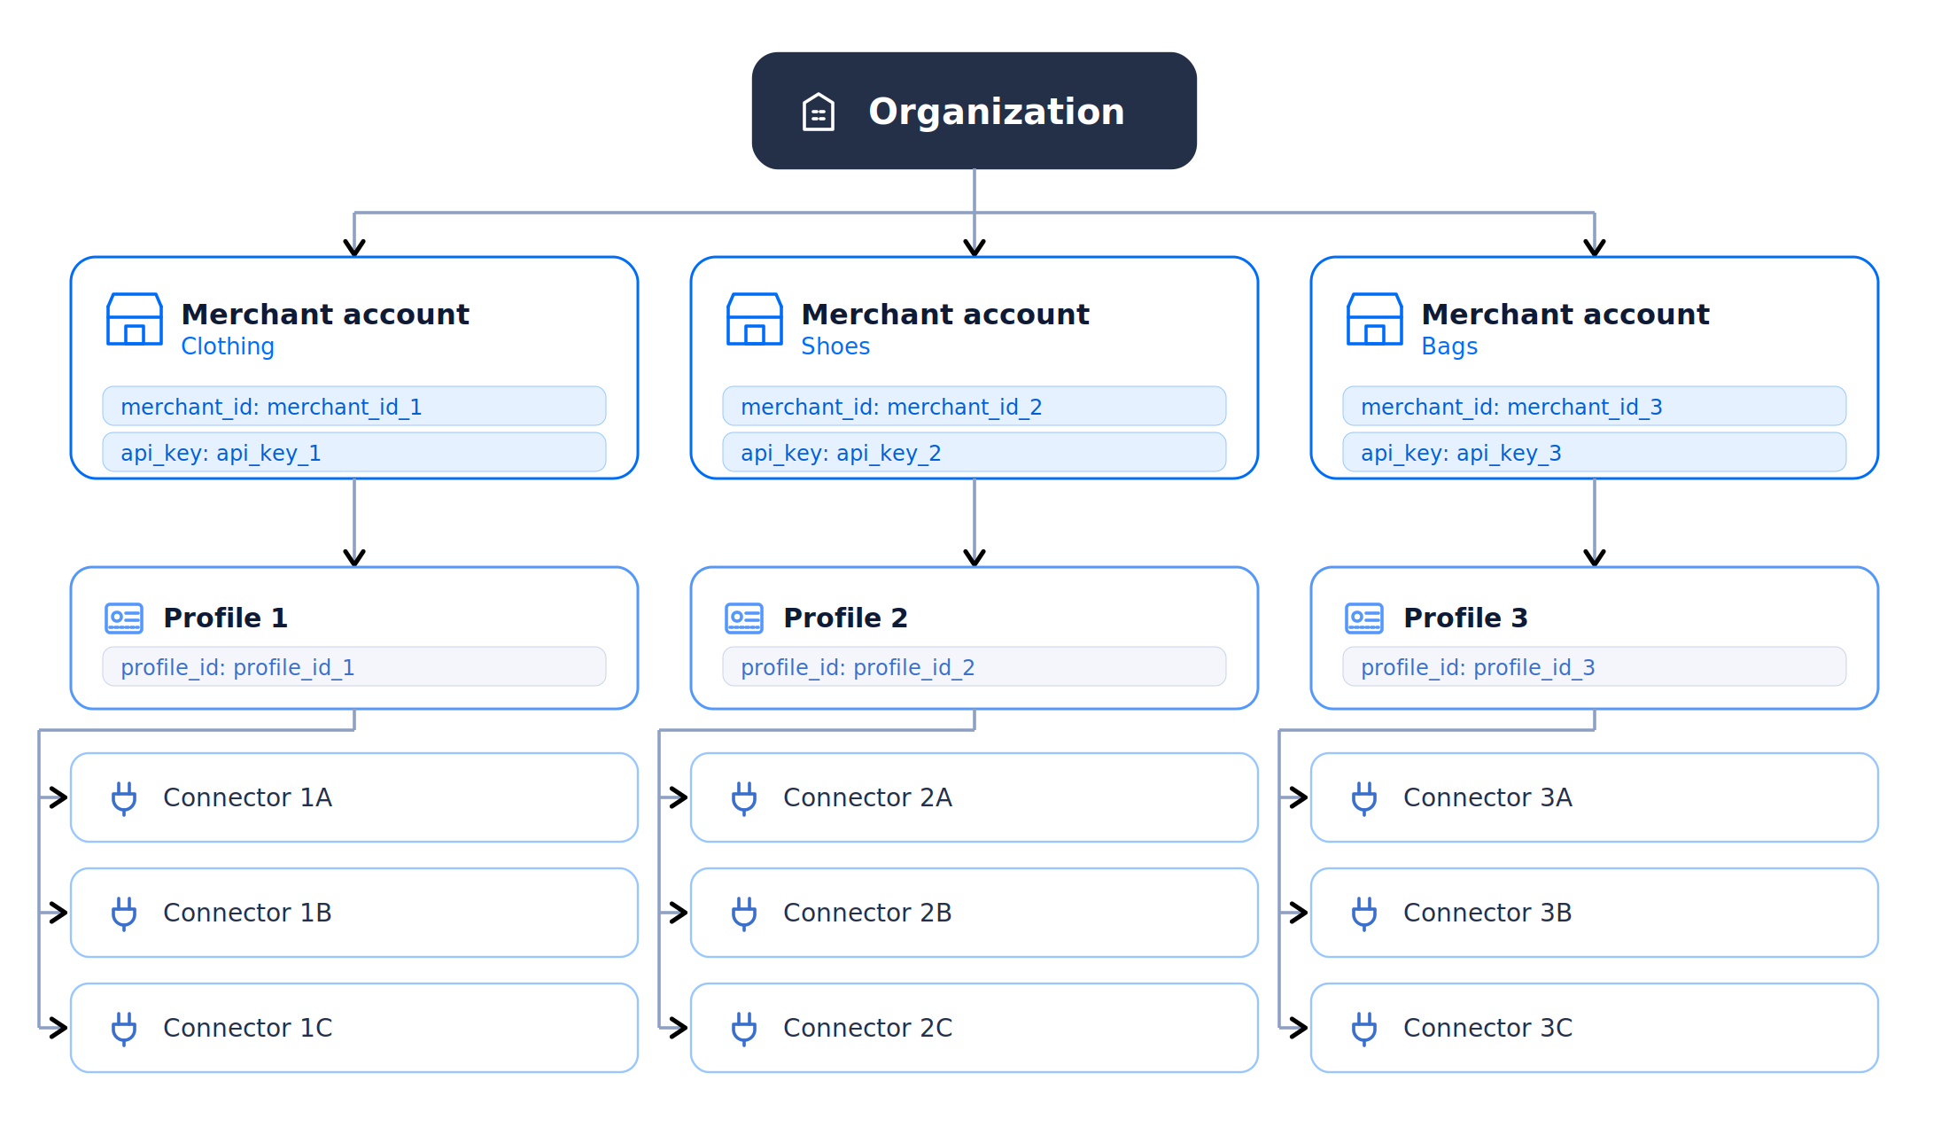Click the store icon of Bags merchant account

click(1375, 319)
